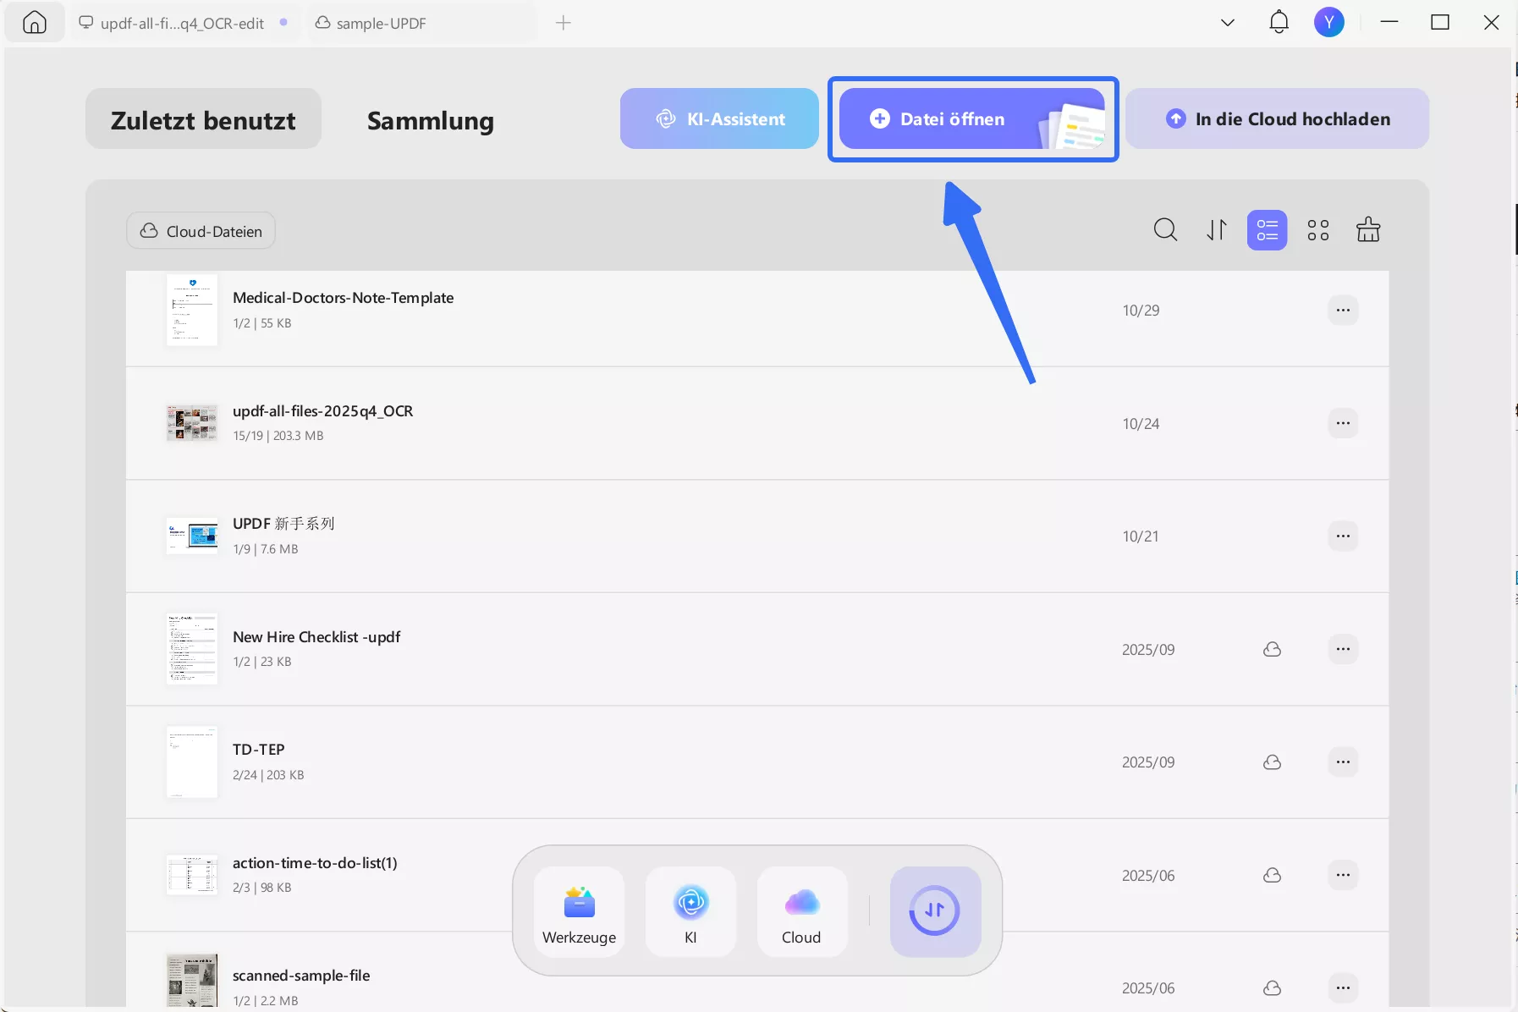Open more options for Medical-Doctors-Note-Template
1518x1012 pixels.
click(x=1343, y=311)
